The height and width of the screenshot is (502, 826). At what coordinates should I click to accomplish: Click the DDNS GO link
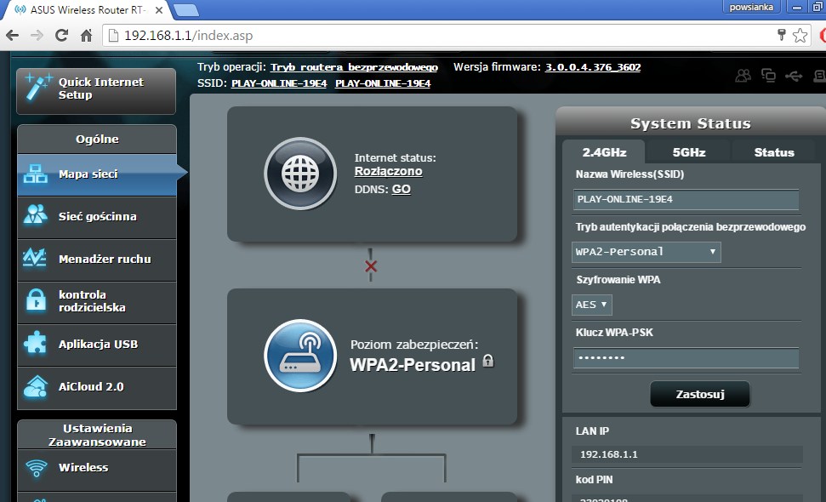[401, 190]
